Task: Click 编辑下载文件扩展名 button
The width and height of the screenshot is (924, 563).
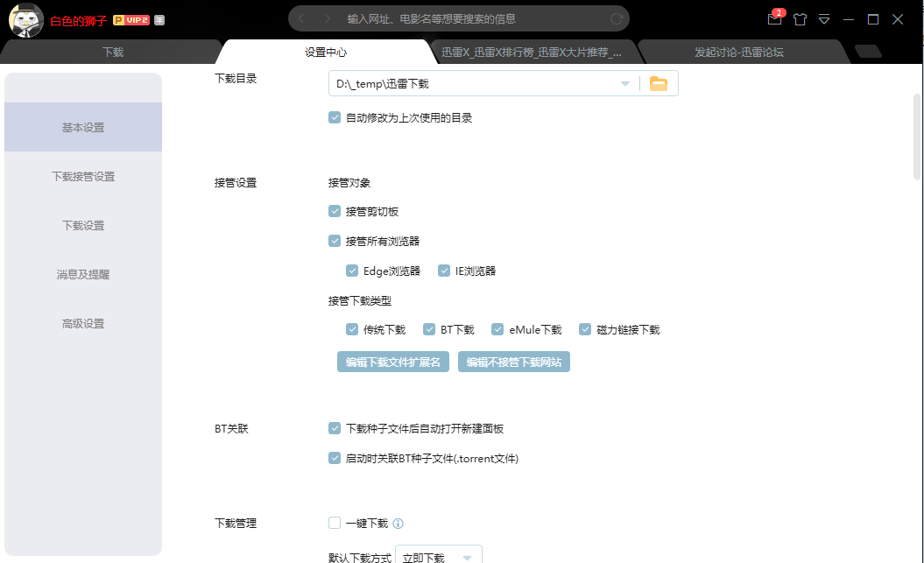Action: pos(392,361)
